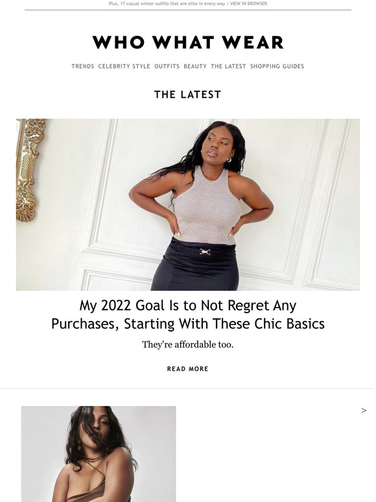Select The Latest in navigation bar
Viewport: 376px width, 502px height.
(x=228, y=66)
